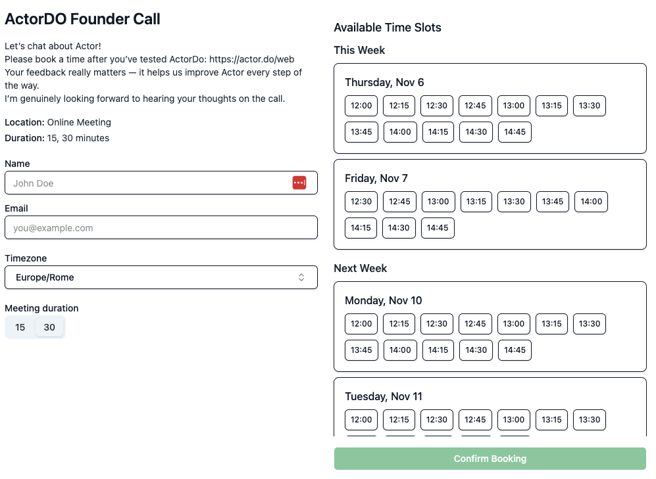The width and height of the screenshot is (656, 479).
Task: Book the 12:30 slot on Friday, Nov 7
Action: (x=361, y=202)
